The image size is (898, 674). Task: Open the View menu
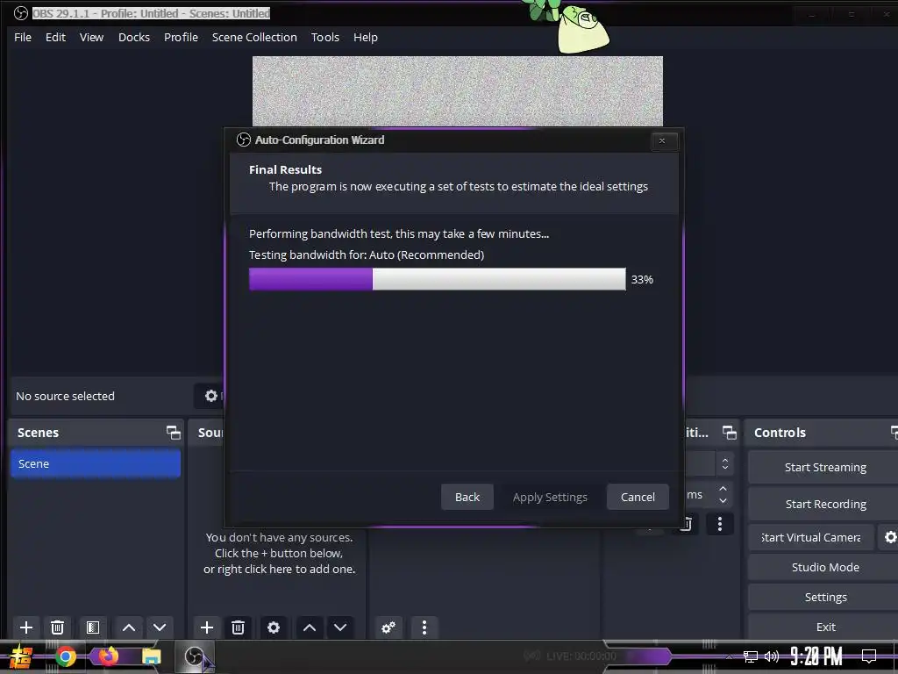click(91, 37)
